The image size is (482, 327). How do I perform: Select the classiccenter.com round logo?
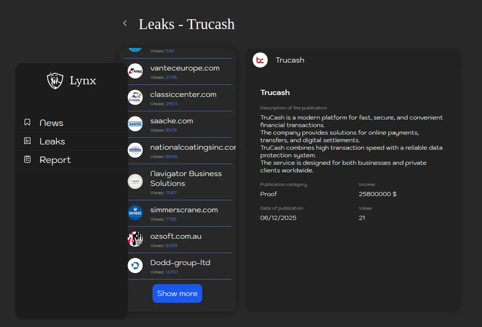pyautogui.click(x=135, y=97)
